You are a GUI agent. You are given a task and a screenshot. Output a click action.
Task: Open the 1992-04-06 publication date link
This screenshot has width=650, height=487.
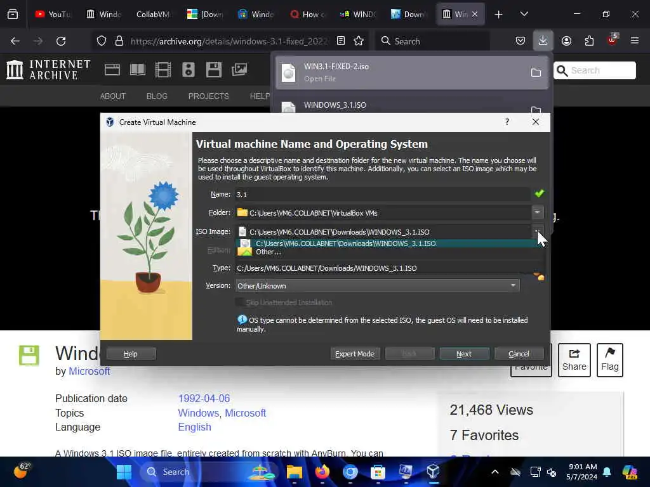204,398
